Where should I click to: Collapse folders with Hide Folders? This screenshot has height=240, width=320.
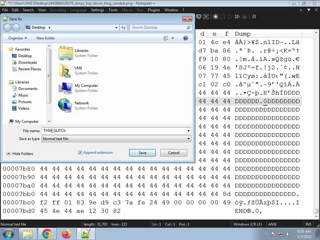[20, 154]
